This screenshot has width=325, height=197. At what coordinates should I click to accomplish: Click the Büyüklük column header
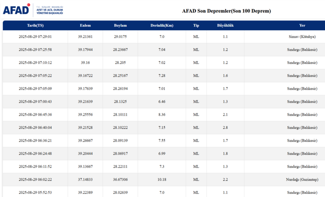point(225,26)
